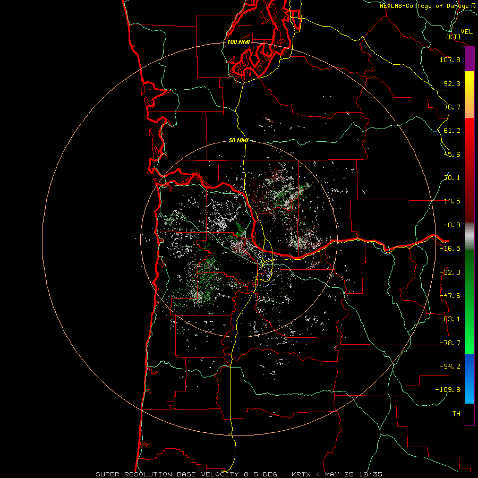Click the -32.0 velocity scale value
Screen dimensions: 478x478
450,272
